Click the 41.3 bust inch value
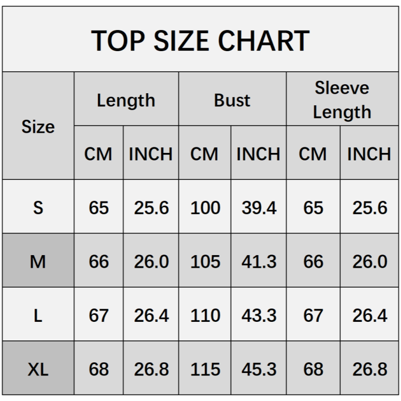The width and height of the screenshot is (401, 401). click(259, 261)
